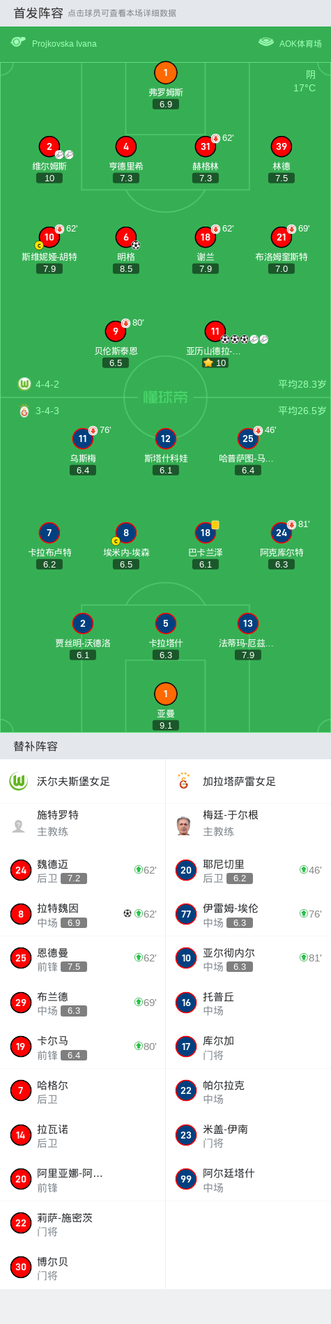The image size is (331, 1324).
Task: Tap referee whistle icon near Projkovska Ivana
Action: point(18,43)
